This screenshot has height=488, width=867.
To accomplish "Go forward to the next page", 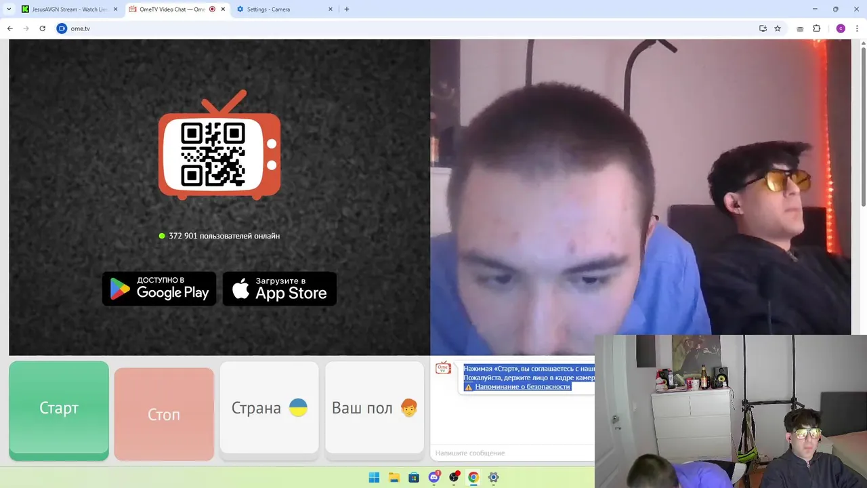I will (x=26, y=28).
